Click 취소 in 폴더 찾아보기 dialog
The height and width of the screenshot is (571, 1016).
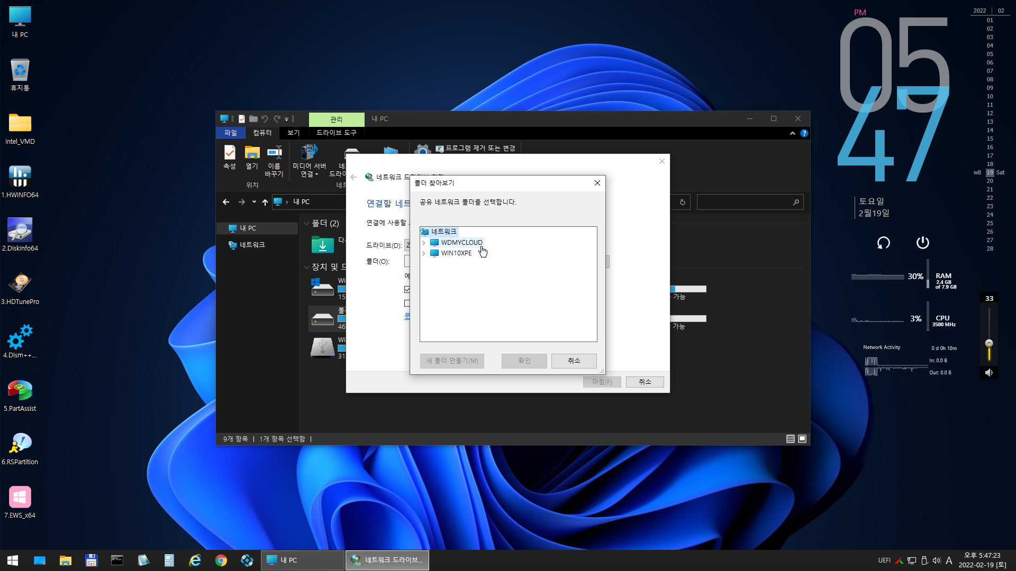click(x=574, y=361)
